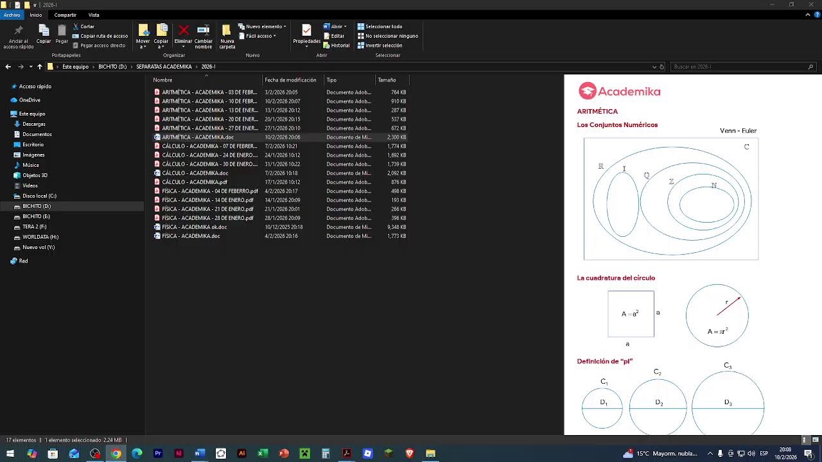Screen dimensions: 822x462
Task: Open Excel from the taskbar
Action: [263, 454]
